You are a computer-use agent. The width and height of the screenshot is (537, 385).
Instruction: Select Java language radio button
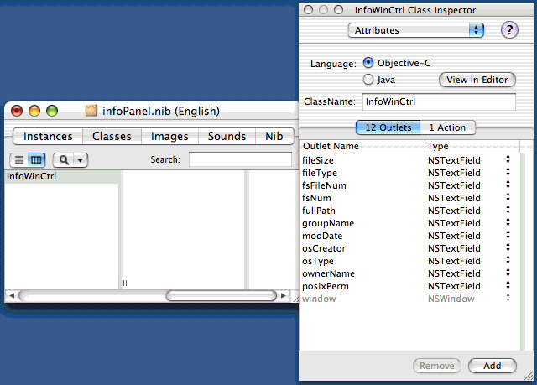368,80
